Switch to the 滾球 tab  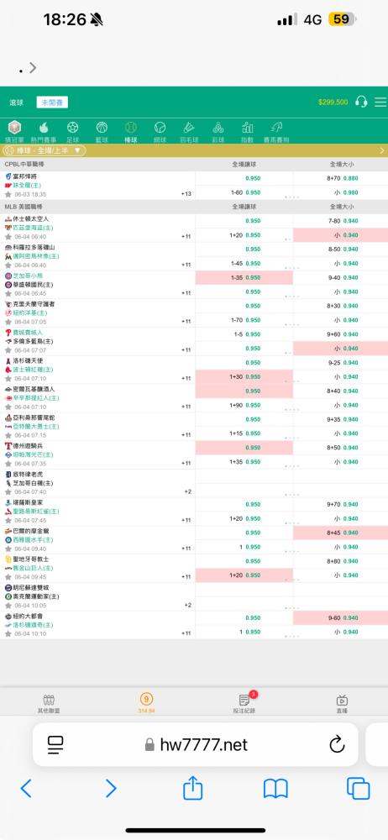(x=17, y=102)
